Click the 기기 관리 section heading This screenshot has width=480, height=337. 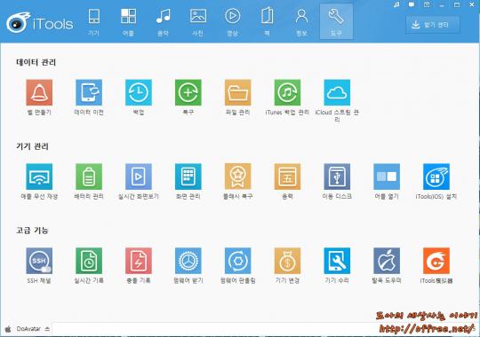pyautogui.click(x=32, y=146)
